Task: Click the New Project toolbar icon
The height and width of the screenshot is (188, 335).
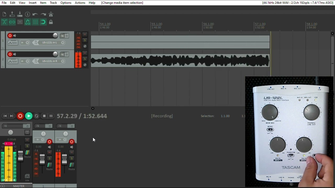Action: point(4,14)
